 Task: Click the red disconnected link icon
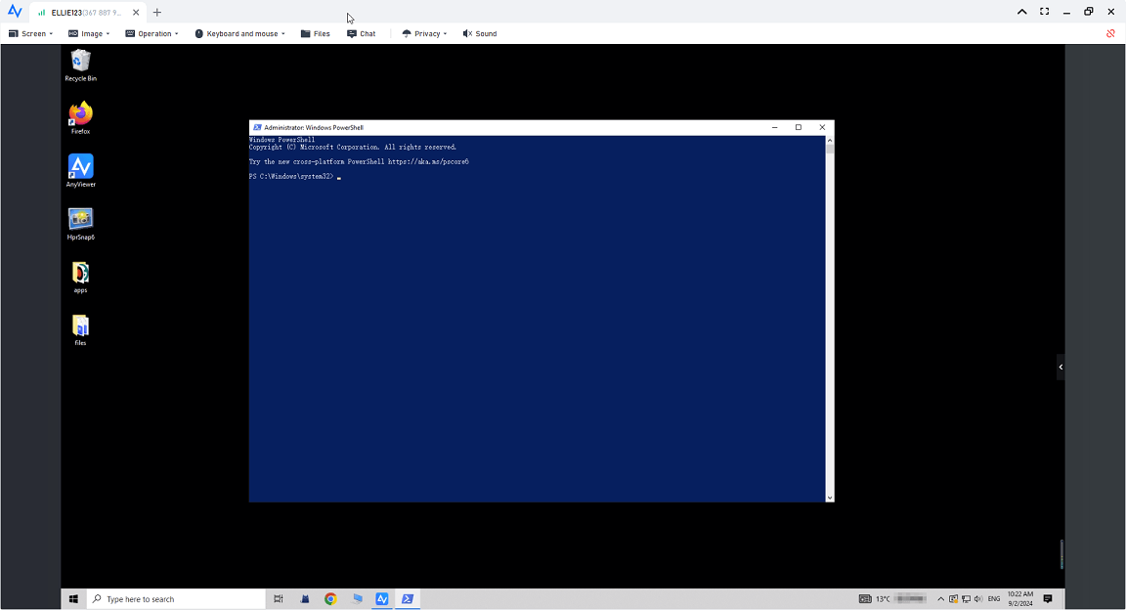coord(1110,34)
